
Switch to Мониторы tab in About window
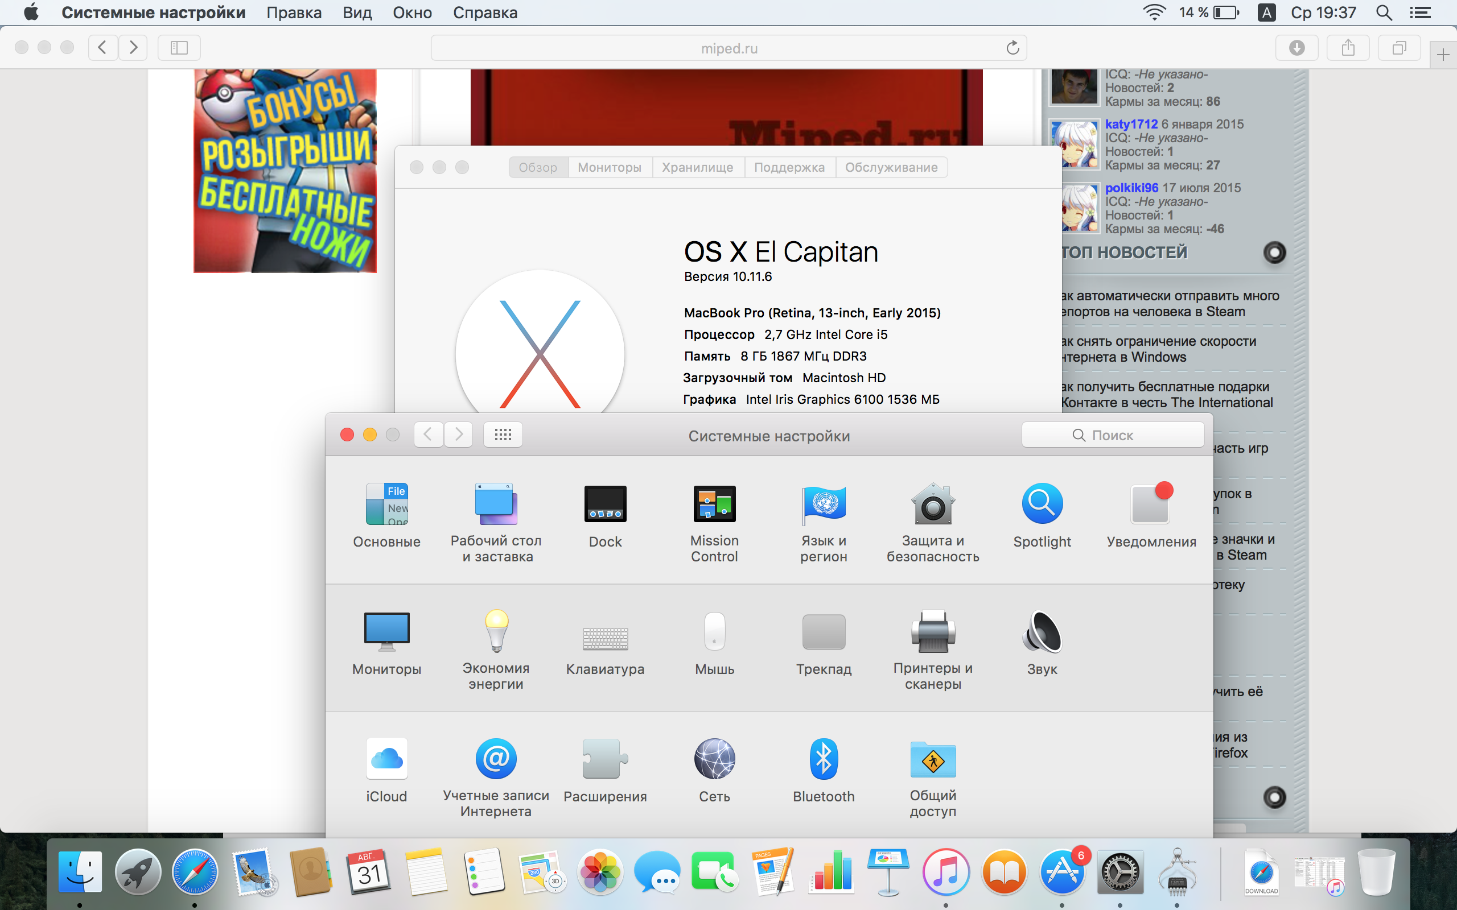pyautogui.click(x=610, y=167)
